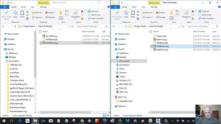Collapse the ribbon in right window
Image resolution: width=221 pixels, height=124 pixels.
pos(216,7)
